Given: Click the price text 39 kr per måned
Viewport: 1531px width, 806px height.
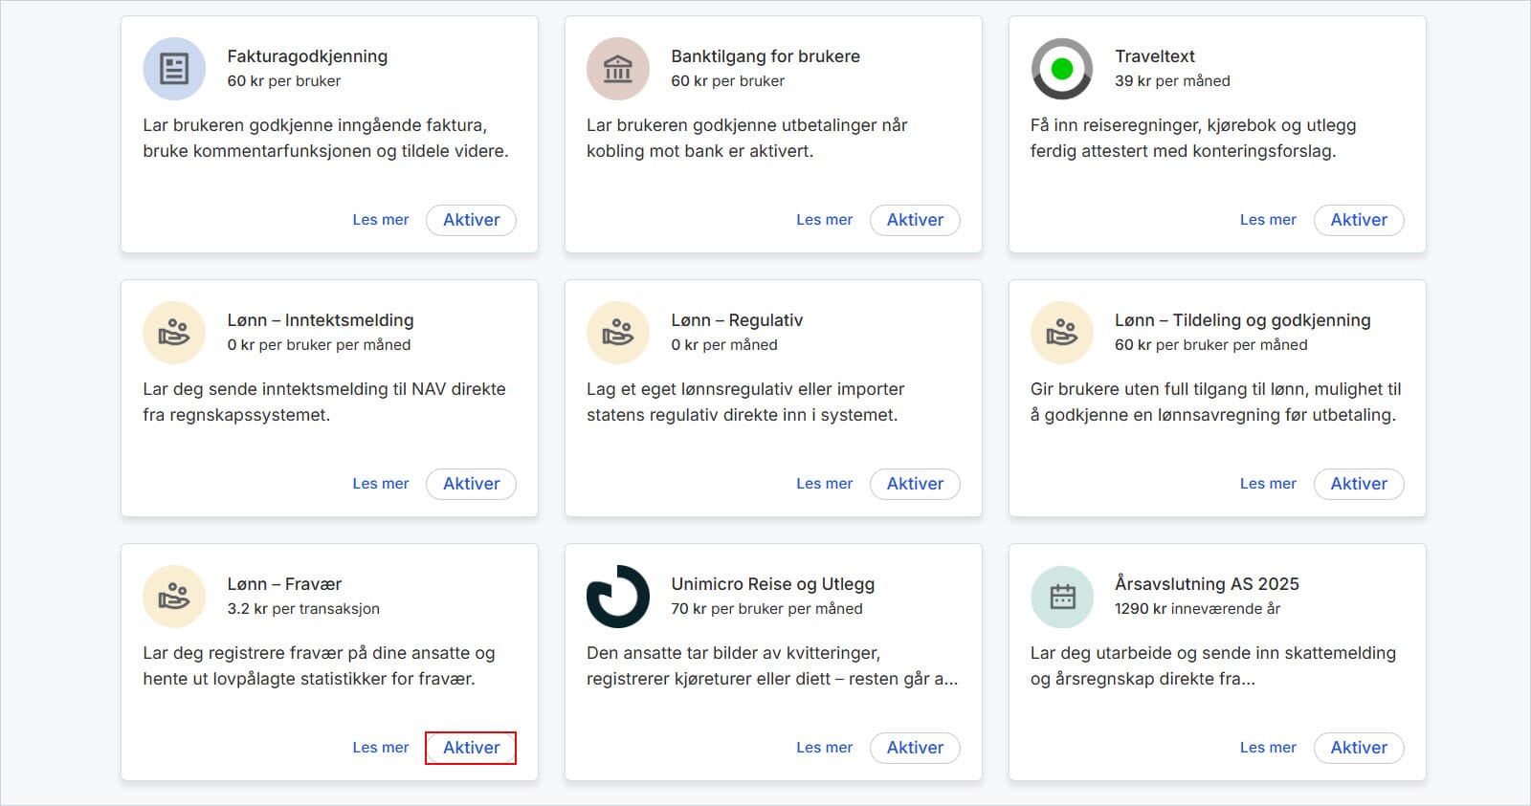Looking at the screenshot, I should [1172, 81].
